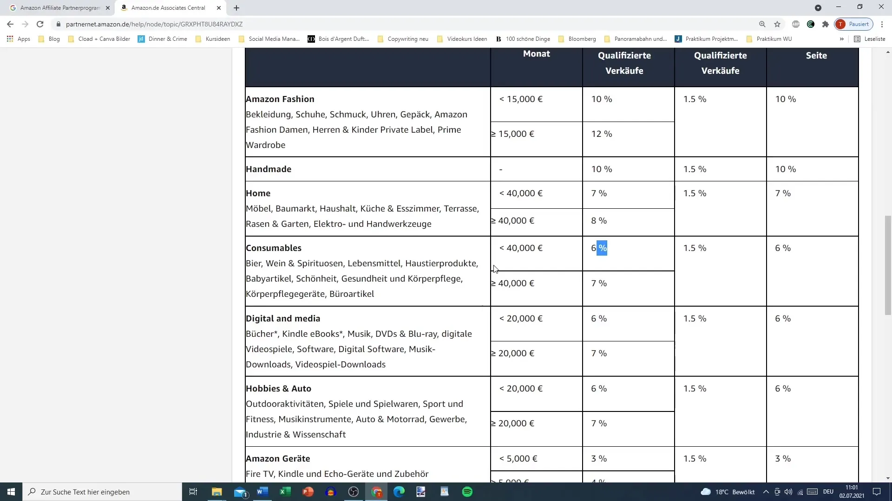Show hidden system tray icons
This screenshot has width=892, height=501.
coord(766,492)
